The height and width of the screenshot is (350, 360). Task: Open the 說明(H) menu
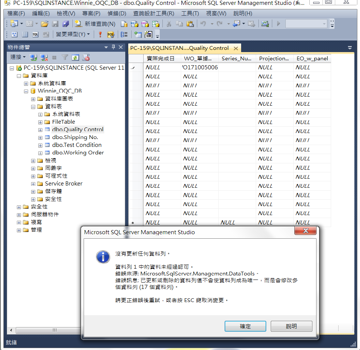pyautogui.click(x=243, y=13)
